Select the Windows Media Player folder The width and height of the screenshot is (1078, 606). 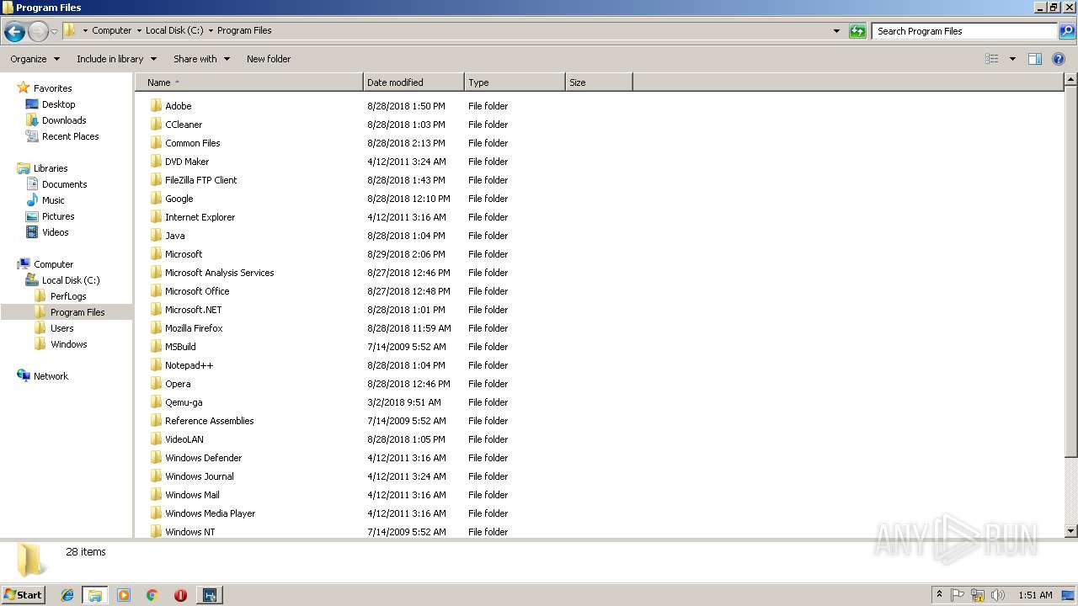coord(210,513)
